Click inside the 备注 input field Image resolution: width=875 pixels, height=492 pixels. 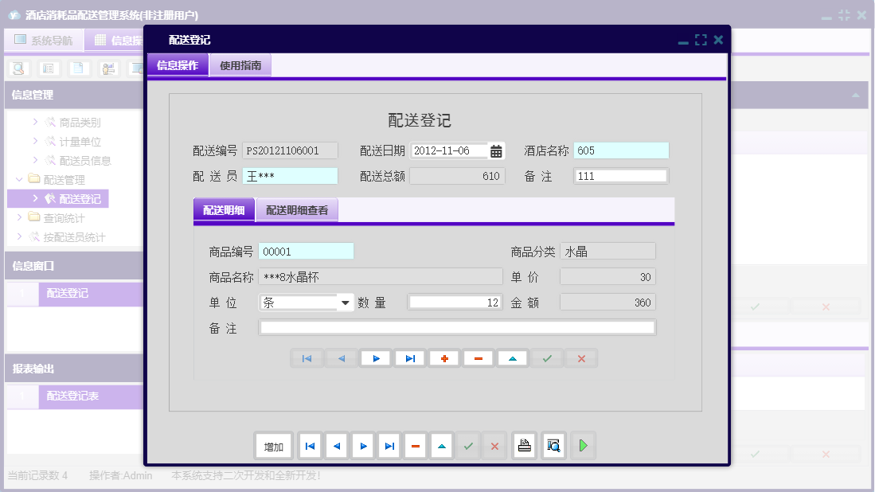pos(456,326)
